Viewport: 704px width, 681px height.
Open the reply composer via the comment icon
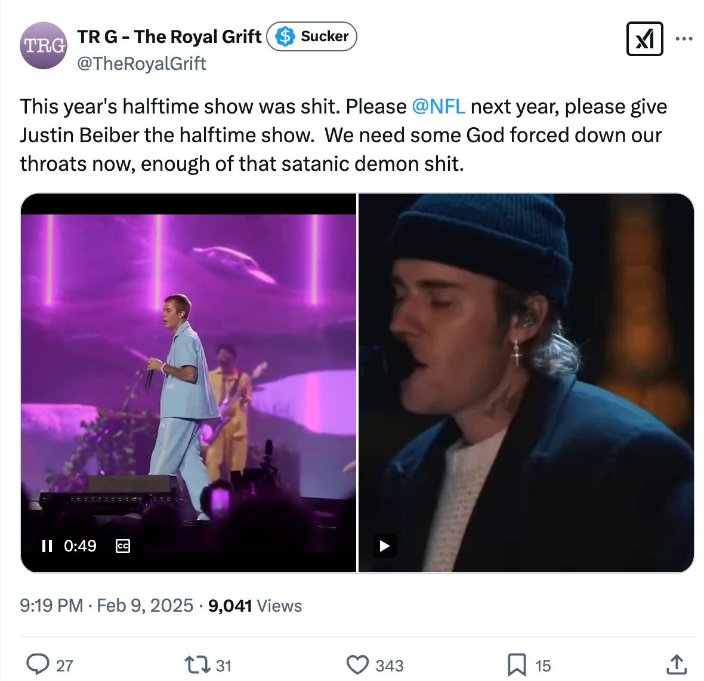(39, 664)
